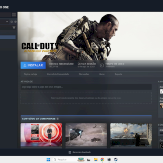
Task: Open the Suporte tab
Action: click(119, 74)
